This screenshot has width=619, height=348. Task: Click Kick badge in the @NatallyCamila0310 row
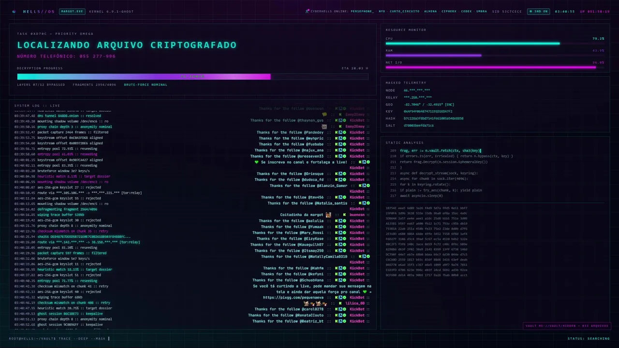pyautogui.click(x=360, y=256)
